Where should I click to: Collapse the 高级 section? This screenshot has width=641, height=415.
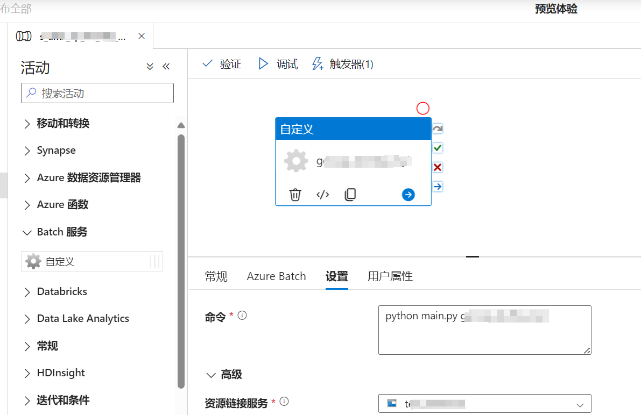[211, 375]
